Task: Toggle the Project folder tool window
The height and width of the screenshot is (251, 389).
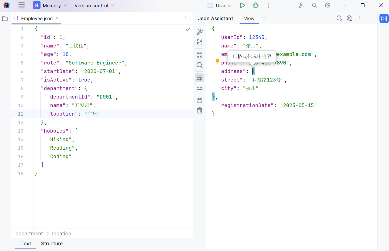Action: 5,19
